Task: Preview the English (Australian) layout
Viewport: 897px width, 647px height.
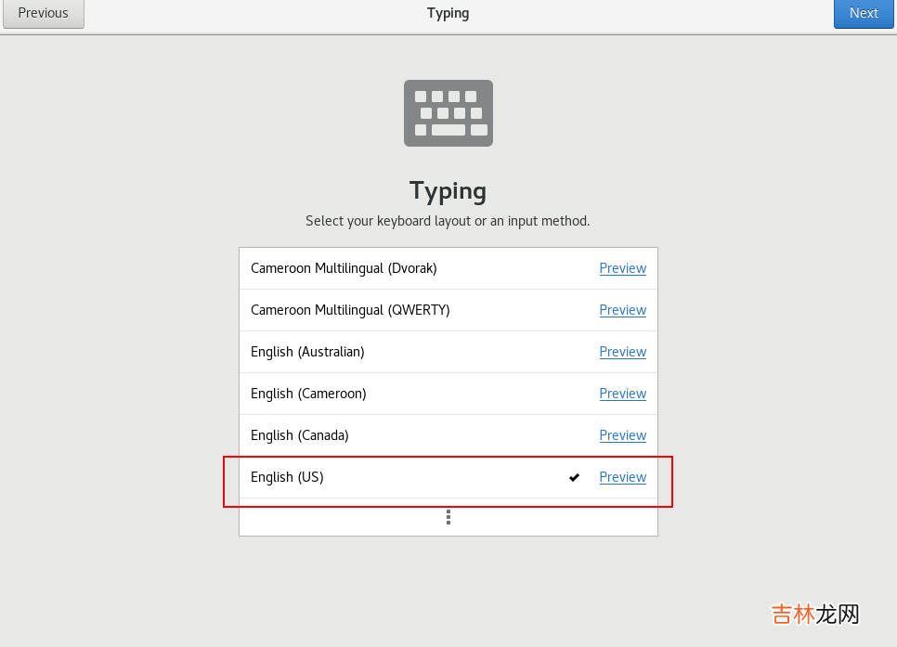Action: 622,352
